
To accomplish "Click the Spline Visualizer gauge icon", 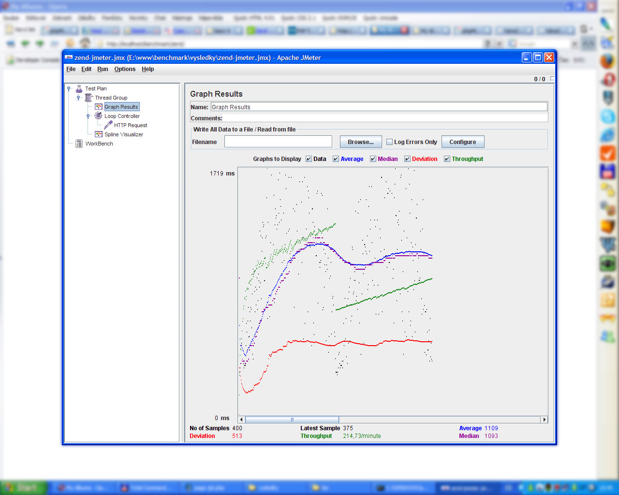I will [x=99, y=134].
